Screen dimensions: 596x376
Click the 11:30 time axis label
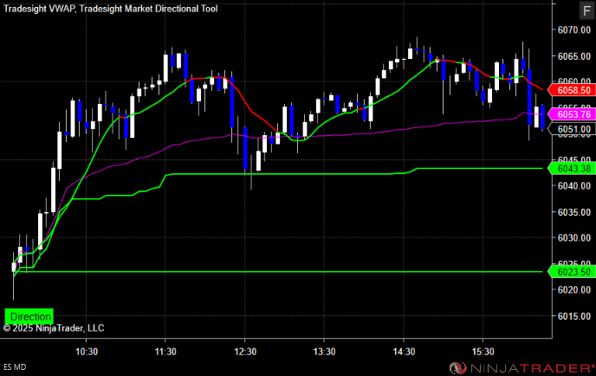pos(165,352)
